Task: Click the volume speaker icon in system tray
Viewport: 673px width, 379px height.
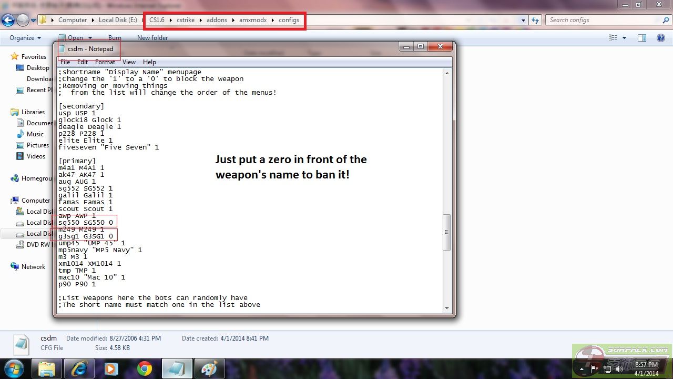Action: 620,369
